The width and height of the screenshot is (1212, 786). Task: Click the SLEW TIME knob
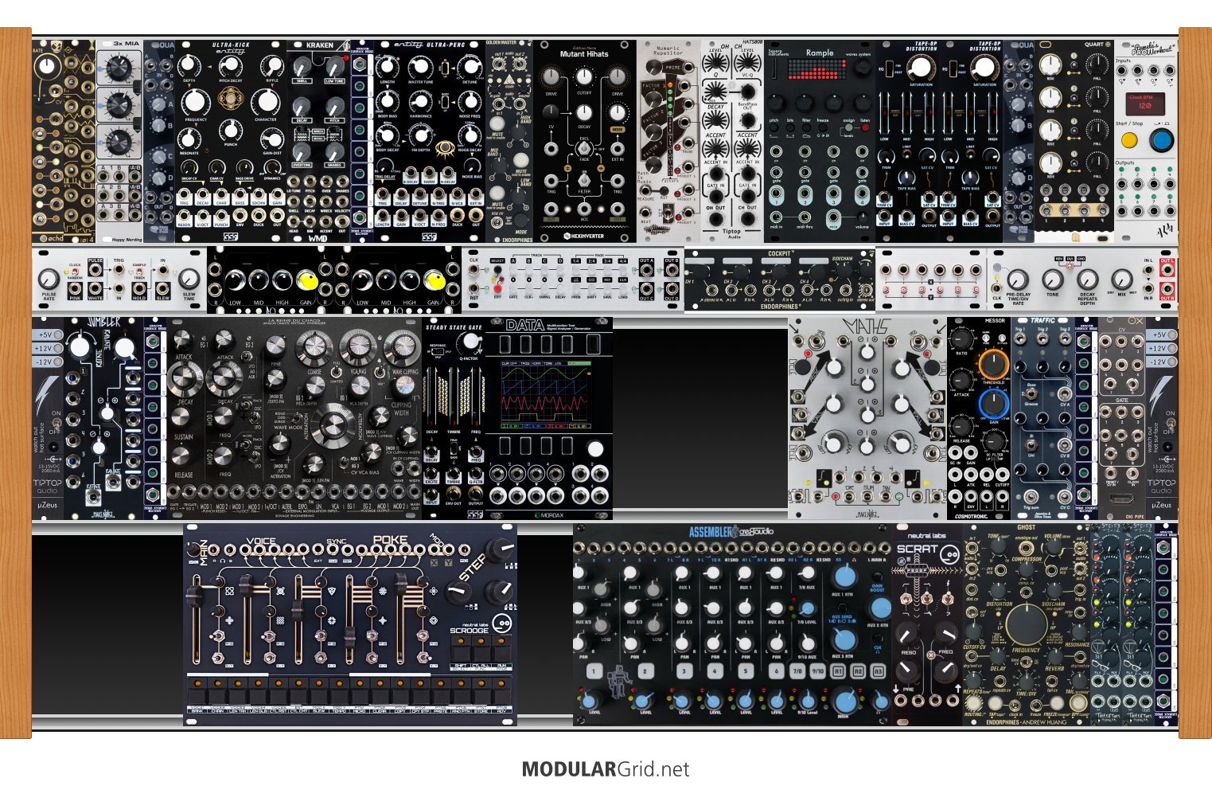[189, 279]
